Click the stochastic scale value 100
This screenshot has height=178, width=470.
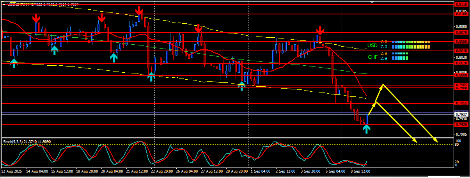pyautogui.click(x=458, y=141)
